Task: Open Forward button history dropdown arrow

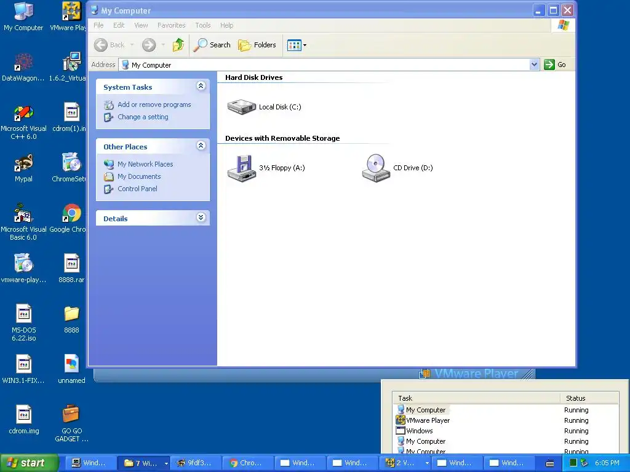Action: coord(163,45)
